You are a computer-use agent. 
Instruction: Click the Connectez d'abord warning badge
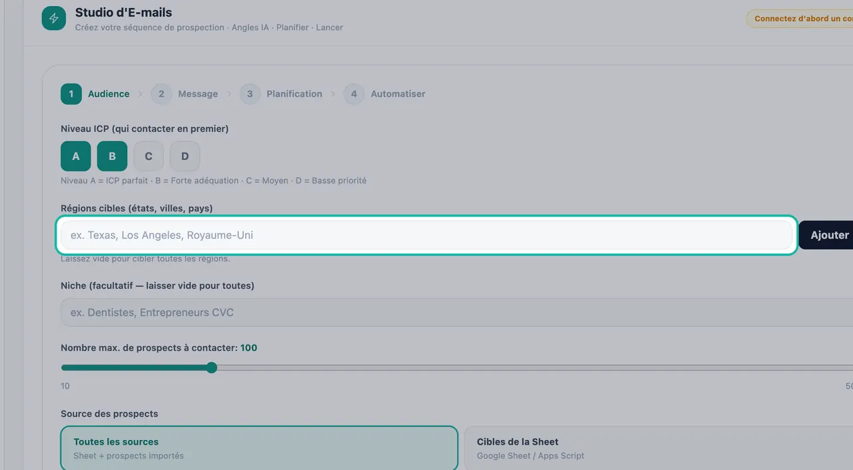[x=800, y=19]
